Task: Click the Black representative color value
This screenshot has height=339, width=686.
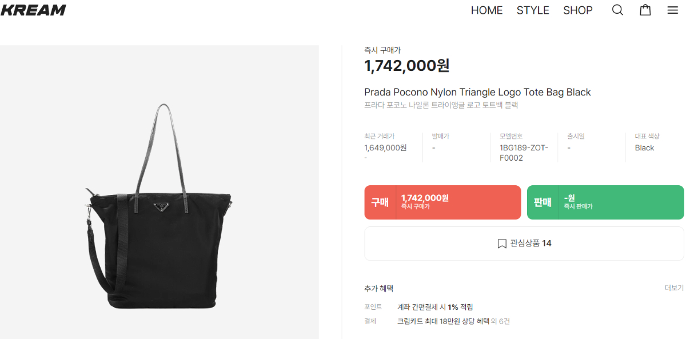Action: [x=644, y=147]
